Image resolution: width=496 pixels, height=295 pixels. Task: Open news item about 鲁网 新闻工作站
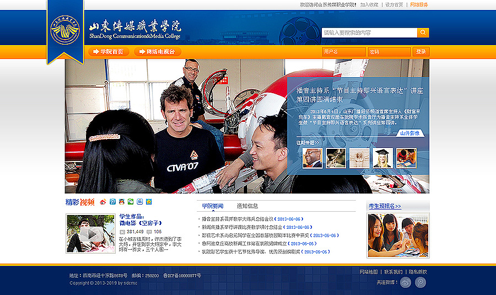pyautogui.click(x=244, y=243)
